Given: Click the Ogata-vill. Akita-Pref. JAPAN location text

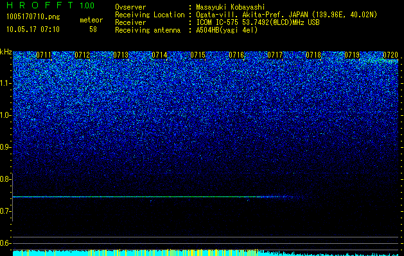Looking at the screenshot, I should coord(286,15).
